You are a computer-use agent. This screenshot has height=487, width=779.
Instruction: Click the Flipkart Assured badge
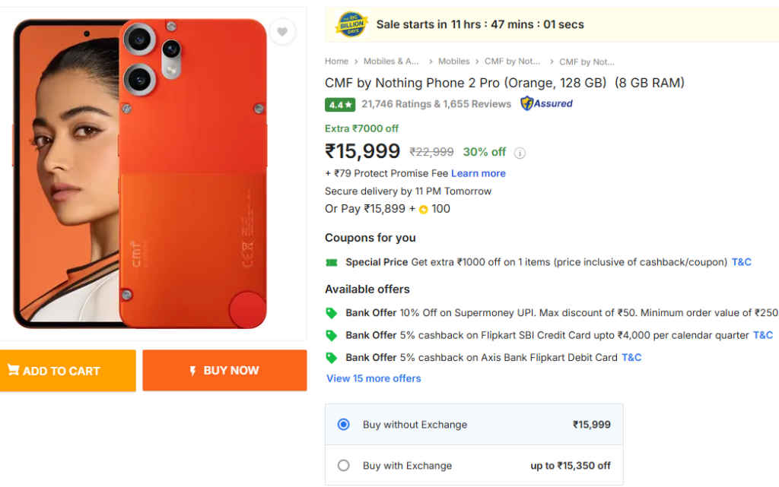tap(545, 103)
